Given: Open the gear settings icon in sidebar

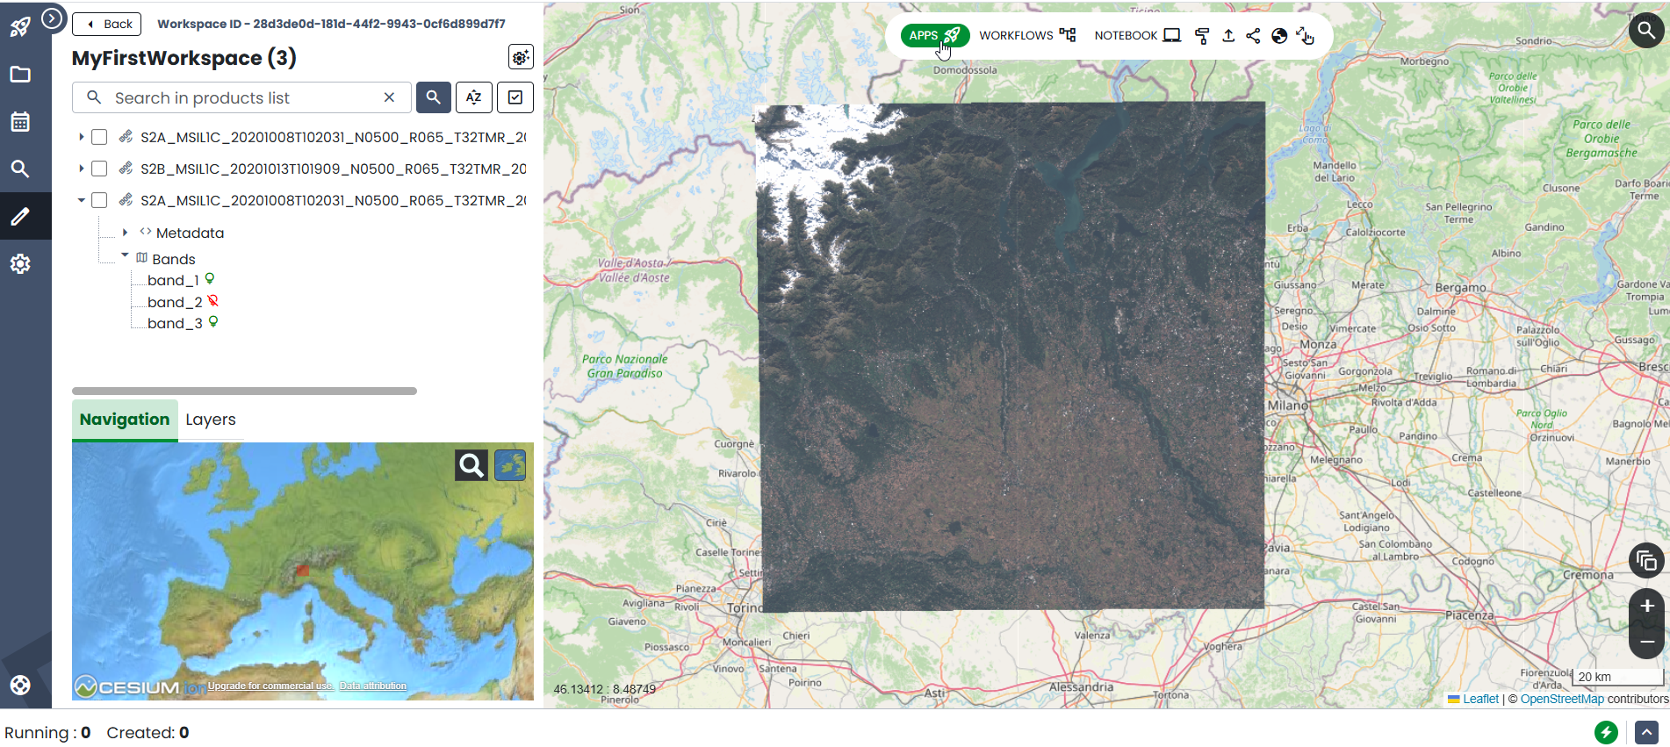Looking at the screenshot, I should [20, 263].
